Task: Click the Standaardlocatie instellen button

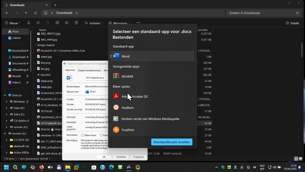Action: (172, 142)
